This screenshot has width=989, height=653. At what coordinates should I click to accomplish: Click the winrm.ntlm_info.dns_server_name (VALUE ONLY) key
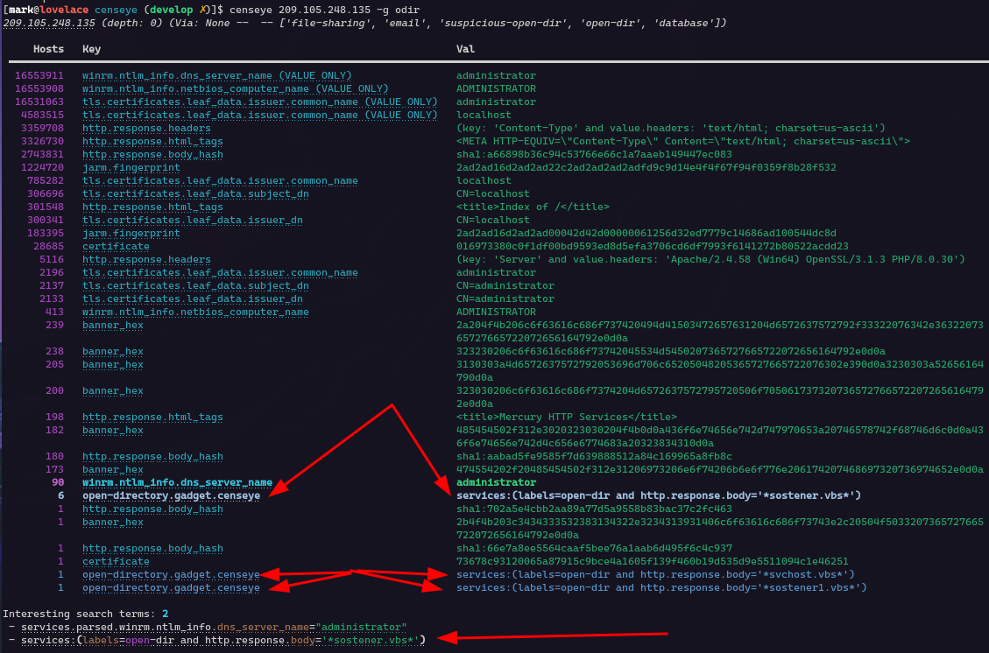216,75
